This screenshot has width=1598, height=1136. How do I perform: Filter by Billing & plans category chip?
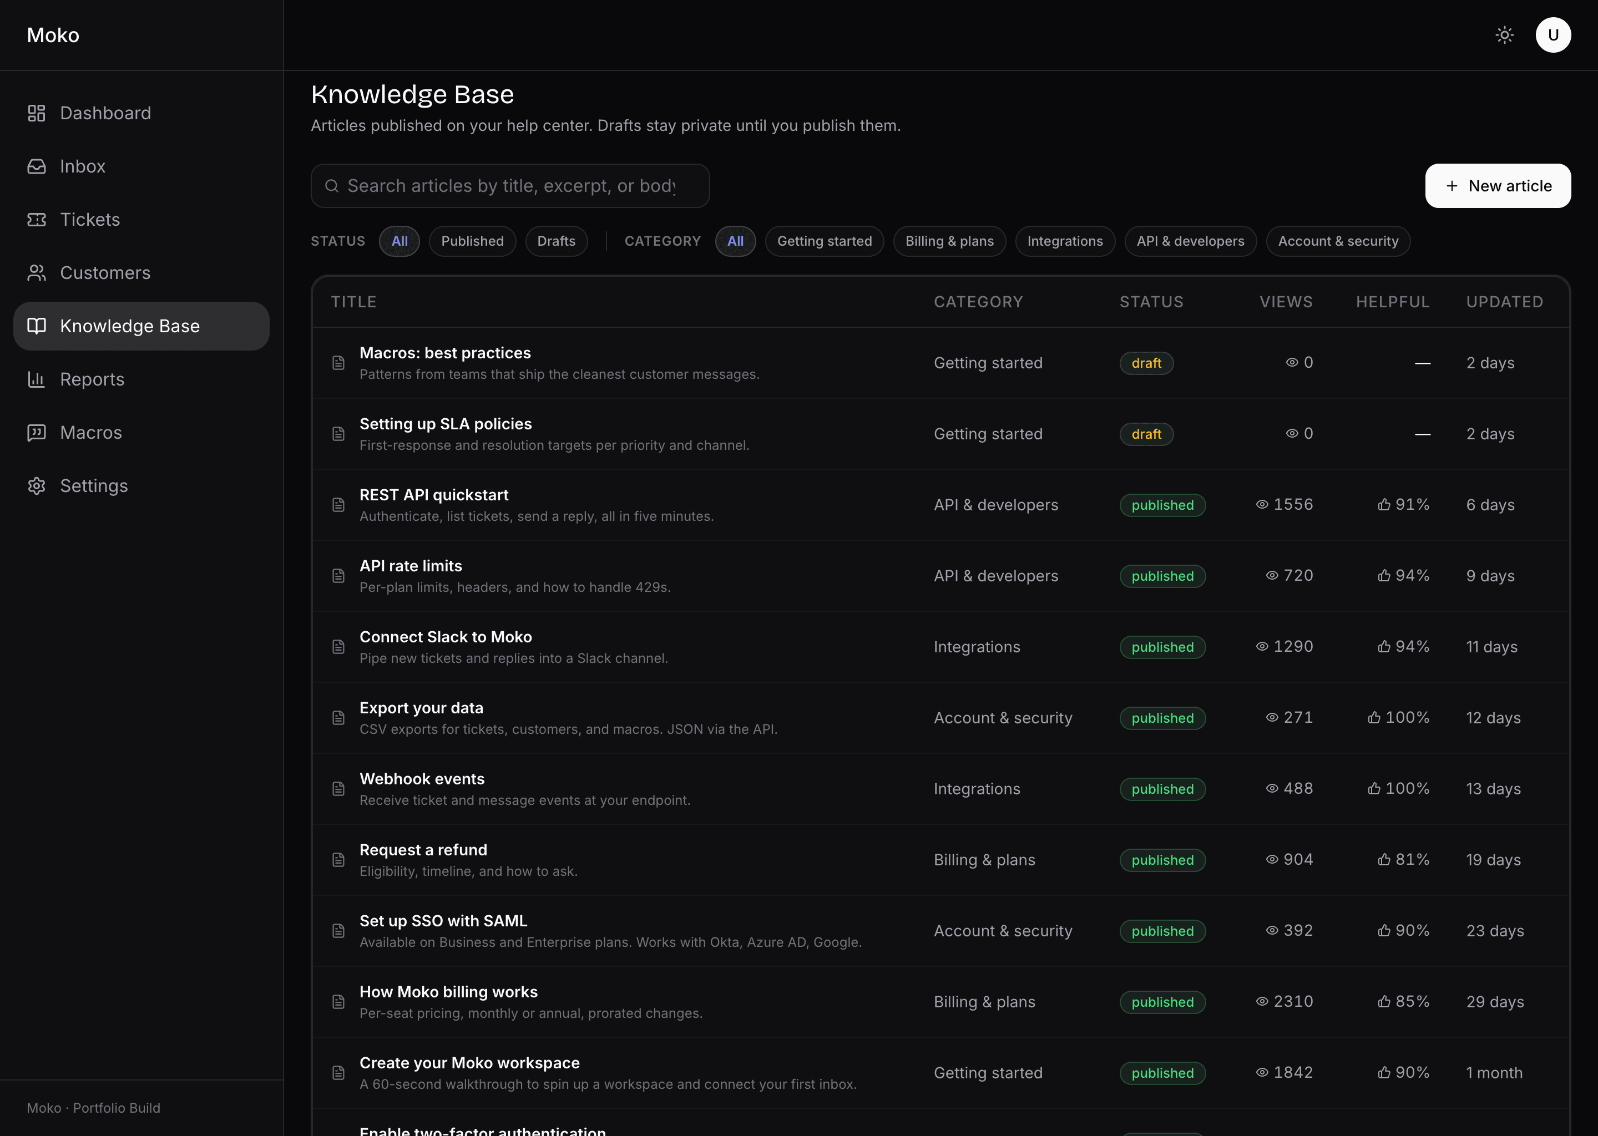coord(949,241)
